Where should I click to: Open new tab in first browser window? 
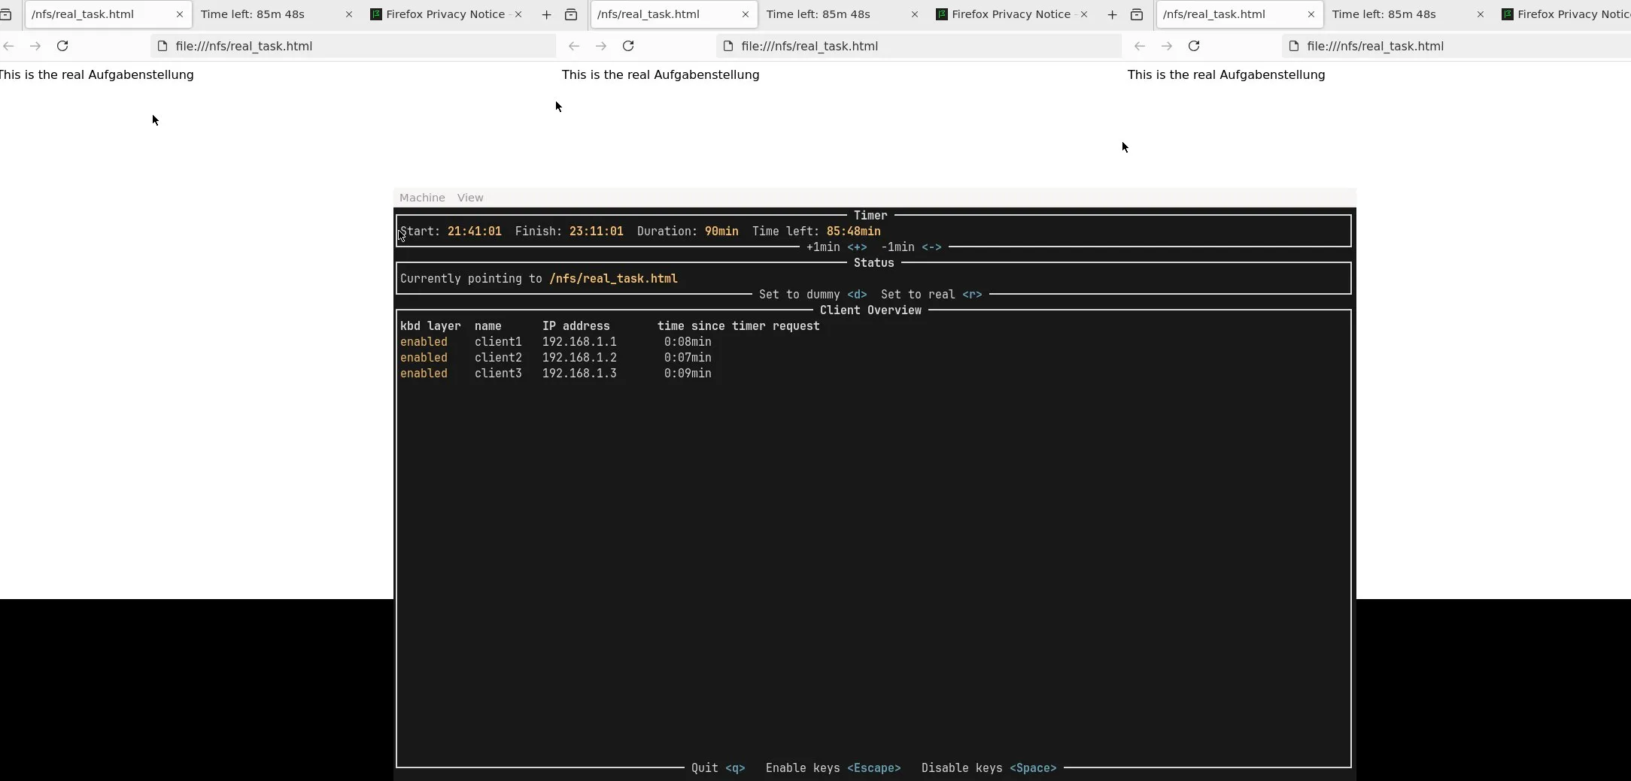pos(547,14)
